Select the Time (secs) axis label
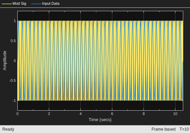The width and height of the screenshot is (190, 133). tap(100, 120)
